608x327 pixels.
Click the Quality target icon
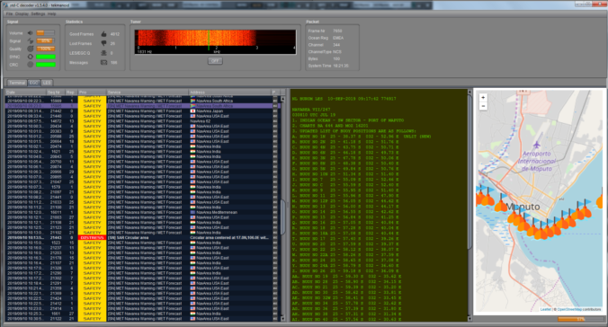click(30, 49)
